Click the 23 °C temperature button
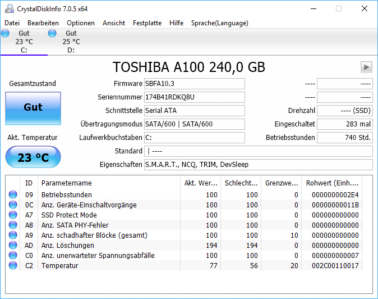Screen dimensions: 378x299 (x=33, y=157)
